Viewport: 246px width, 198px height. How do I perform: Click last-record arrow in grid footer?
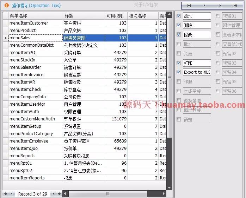pos(59,194)
